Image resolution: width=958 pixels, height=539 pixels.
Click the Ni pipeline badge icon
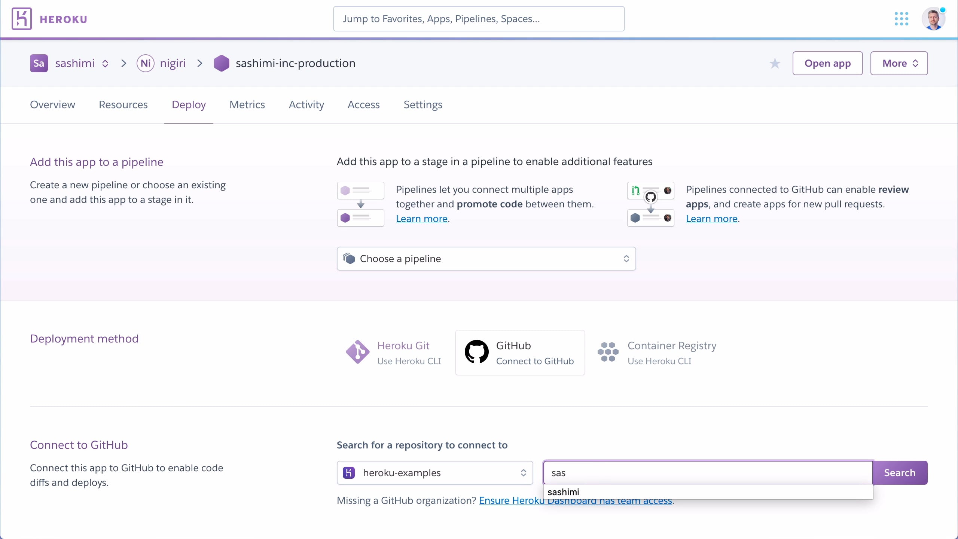click(146, 63)
